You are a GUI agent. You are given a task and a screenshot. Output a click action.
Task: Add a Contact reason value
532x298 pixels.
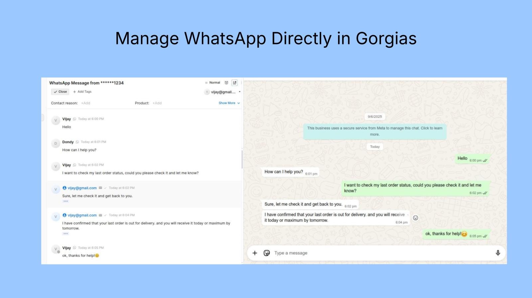(85, 103)
